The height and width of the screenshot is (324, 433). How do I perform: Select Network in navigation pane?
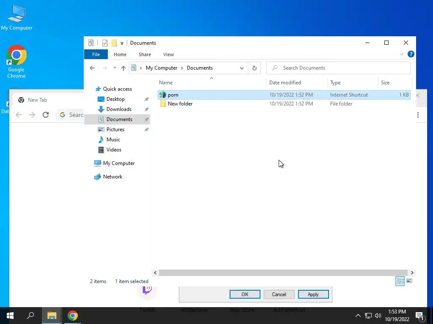[112, 177]
